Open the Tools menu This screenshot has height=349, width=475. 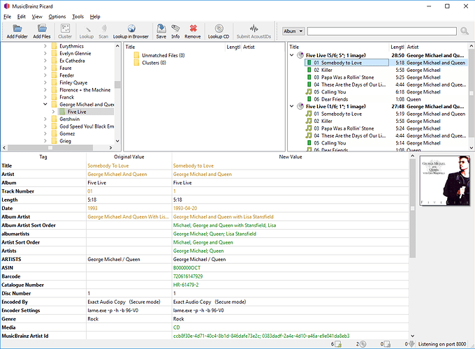point(78,17)
